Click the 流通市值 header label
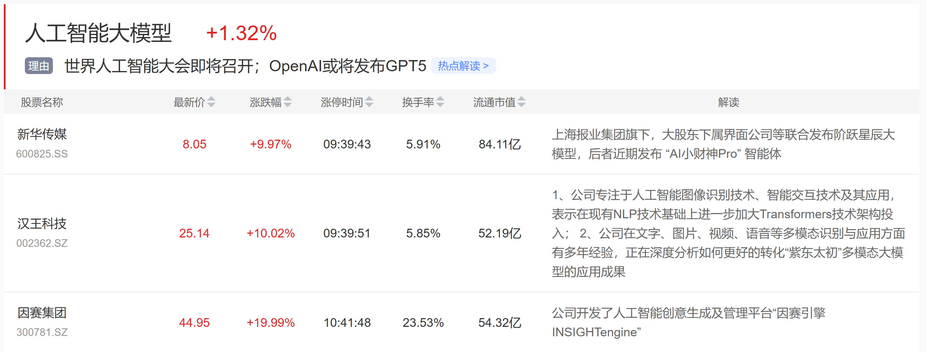The image size is (933, 352). click(494, 102)
